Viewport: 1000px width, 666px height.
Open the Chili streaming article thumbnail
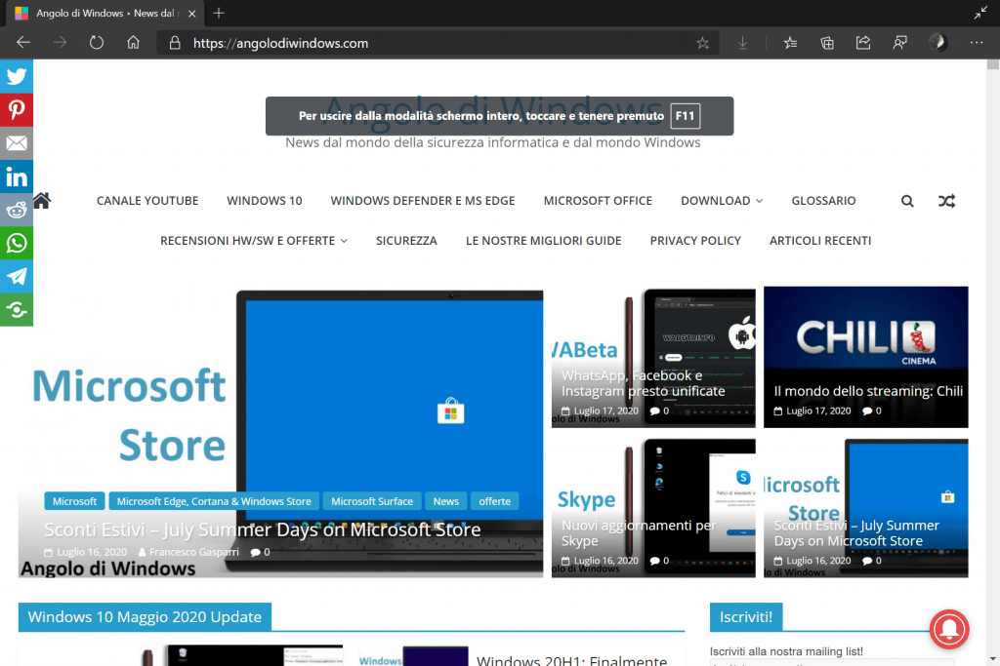pyautogui.click(x=865, y=357)
